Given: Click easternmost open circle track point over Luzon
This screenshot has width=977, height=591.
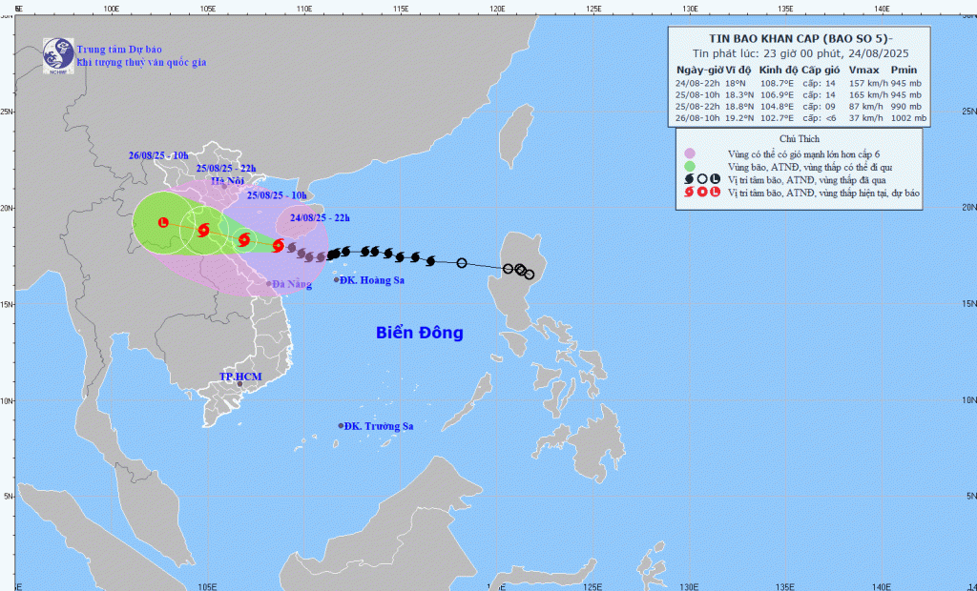Looking at the screenshot, I should pyautogui.click(x=530, y=275).
